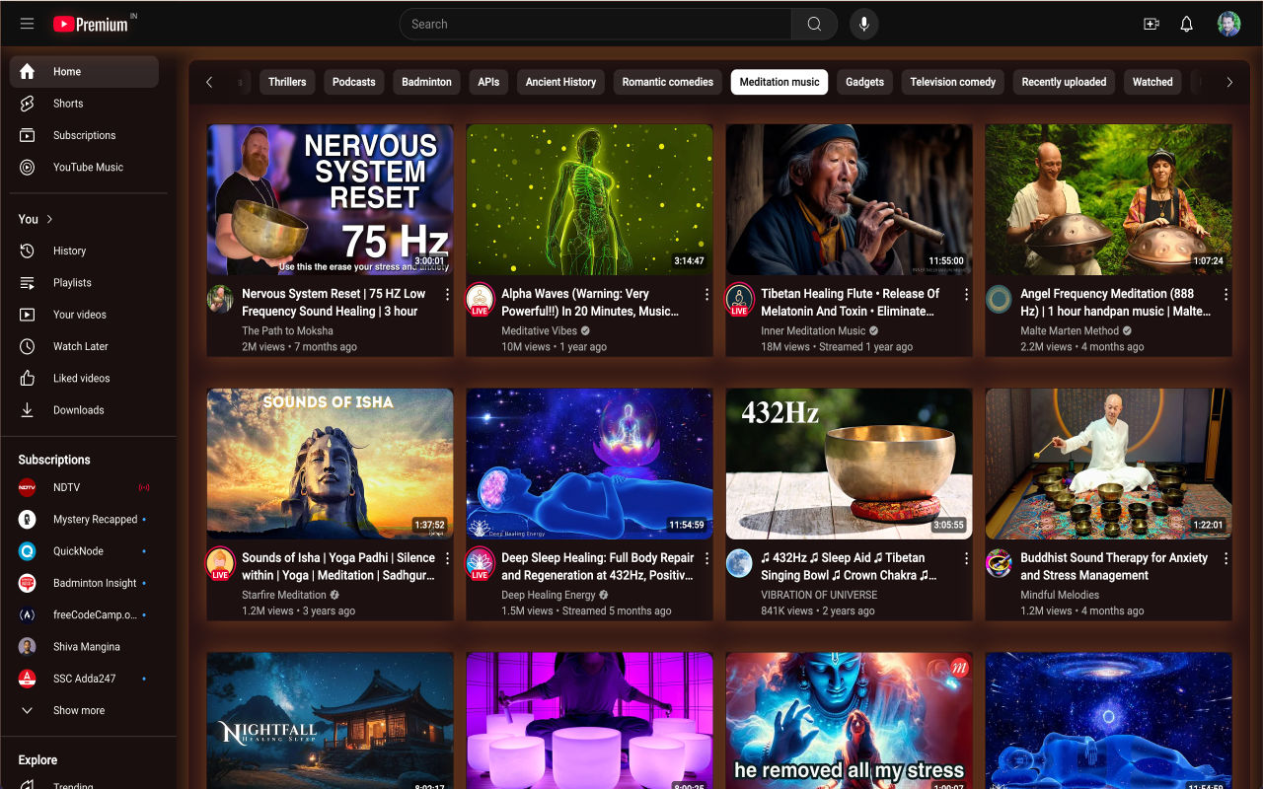1263x789 pixels.
Task: Open Shiva Mangina subscription
Action: pos(84,647)
